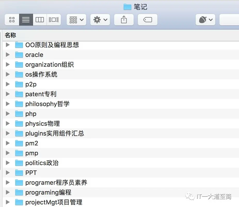Click the pmp folder name
Image resolution: width=239 pixels, height=207 pixels.
(x=32, y=153)
